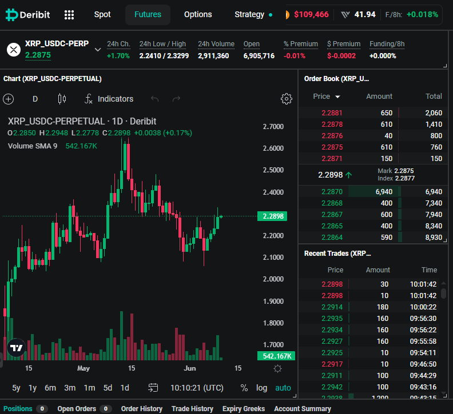Toggle percentage scale on chart
The width and height of the screenshot is (453, 414).
click(x=244, y=388)
